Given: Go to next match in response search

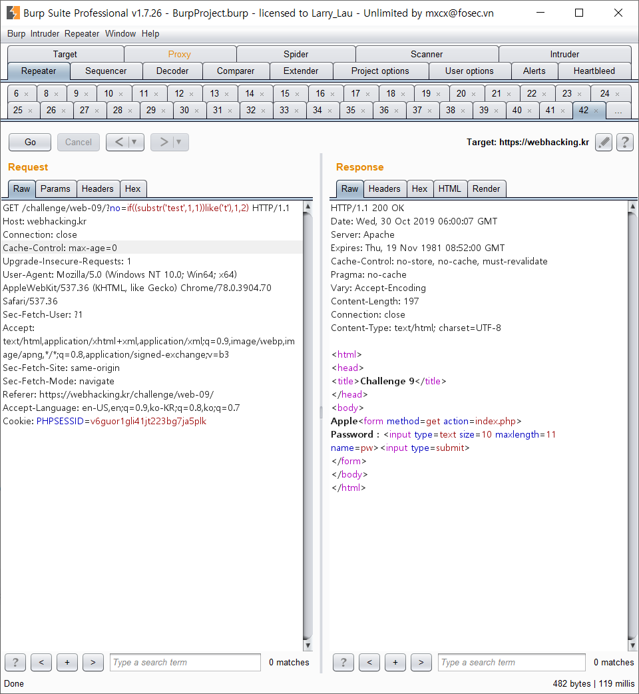Looking at the screenshot, I should pyautogui.click(x=421, y=663).
